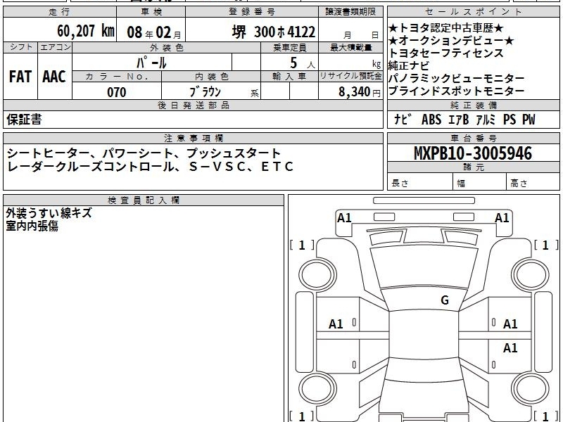
Task: Select color number 070
Action: (117, 92)
